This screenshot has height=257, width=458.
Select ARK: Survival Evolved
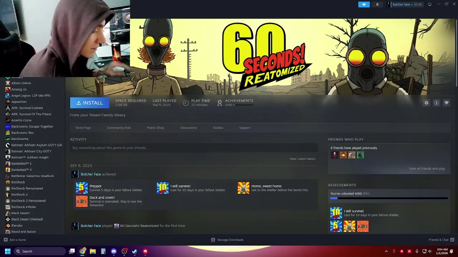point(27,108)
